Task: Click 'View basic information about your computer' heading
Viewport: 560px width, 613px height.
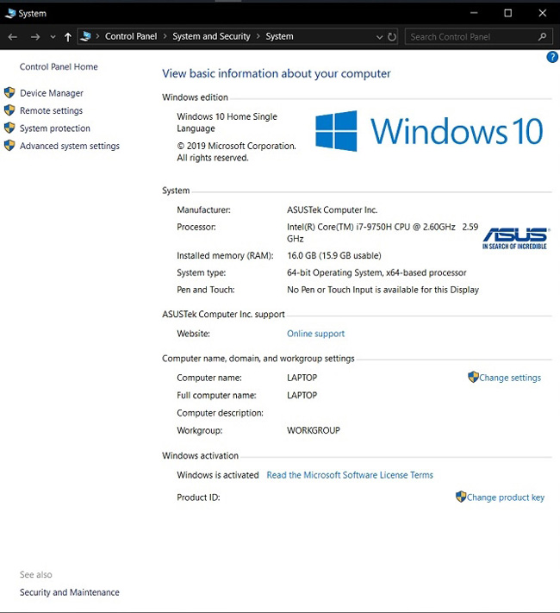Action: tap(277, 73)
